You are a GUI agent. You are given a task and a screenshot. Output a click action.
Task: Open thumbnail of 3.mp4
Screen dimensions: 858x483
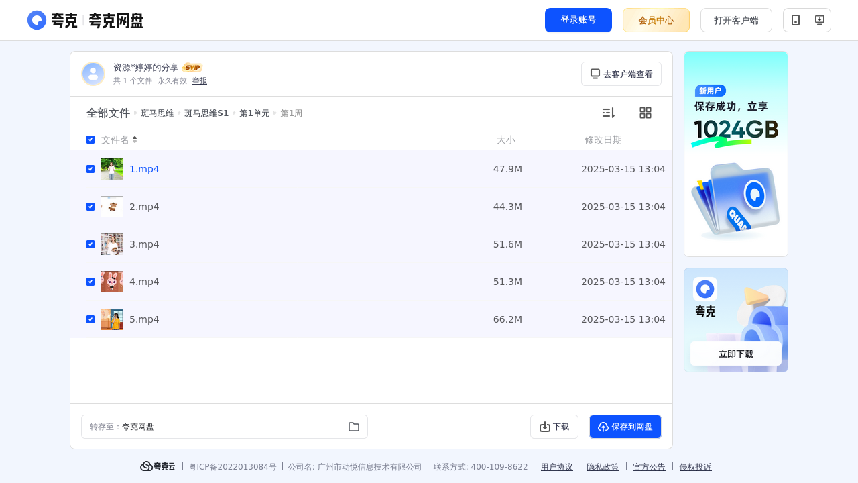[112, 244]
